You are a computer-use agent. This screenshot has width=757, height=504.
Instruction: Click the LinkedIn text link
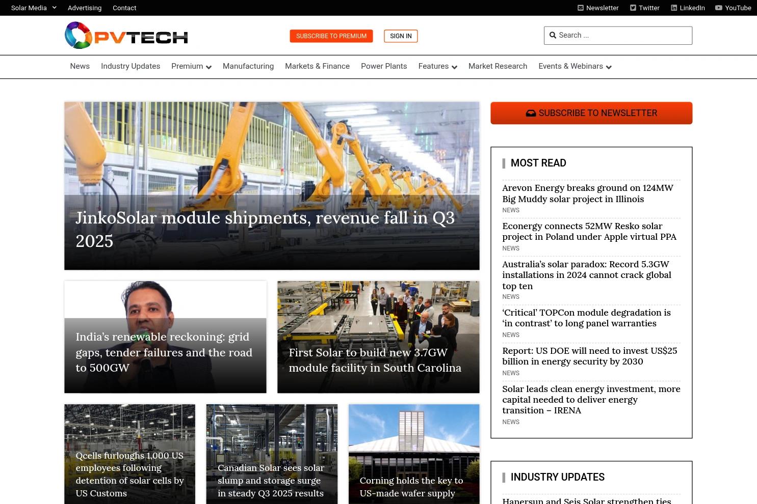pos(692,8)
